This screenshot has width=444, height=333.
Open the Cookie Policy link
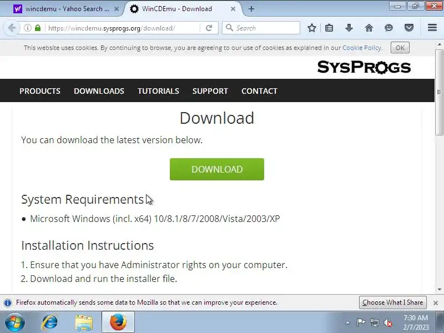tap(362, 48)
